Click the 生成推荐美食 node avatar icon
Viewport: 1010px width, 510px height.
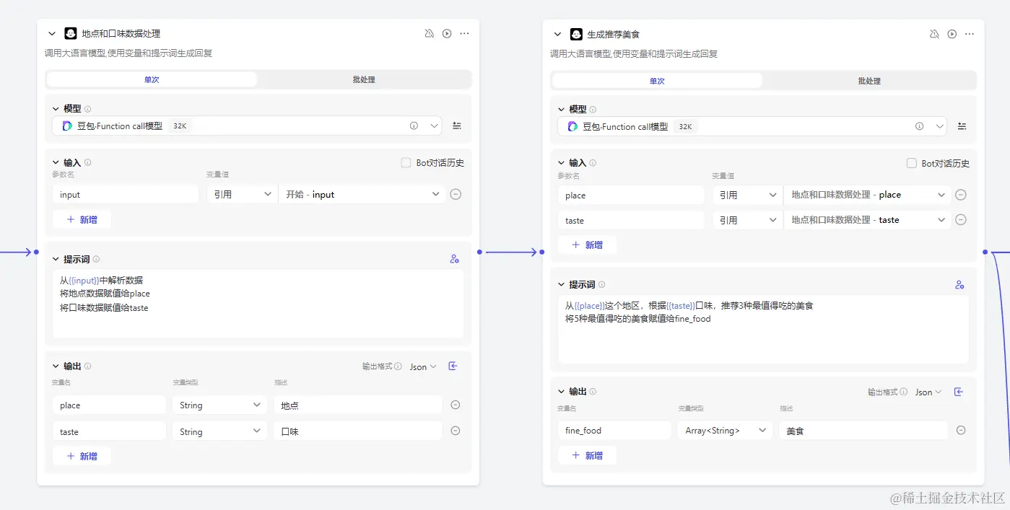[x=576, y=34]
